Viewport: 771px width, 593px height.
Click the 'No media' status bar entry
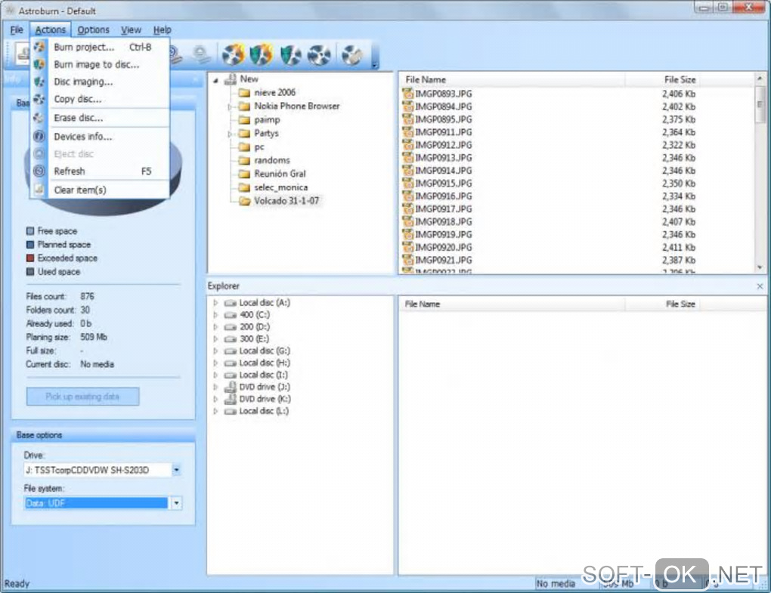(x=556, y=584)
